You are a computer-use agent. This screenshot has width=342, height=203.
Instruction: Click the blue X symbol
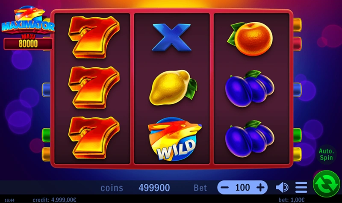pos(172,38)
